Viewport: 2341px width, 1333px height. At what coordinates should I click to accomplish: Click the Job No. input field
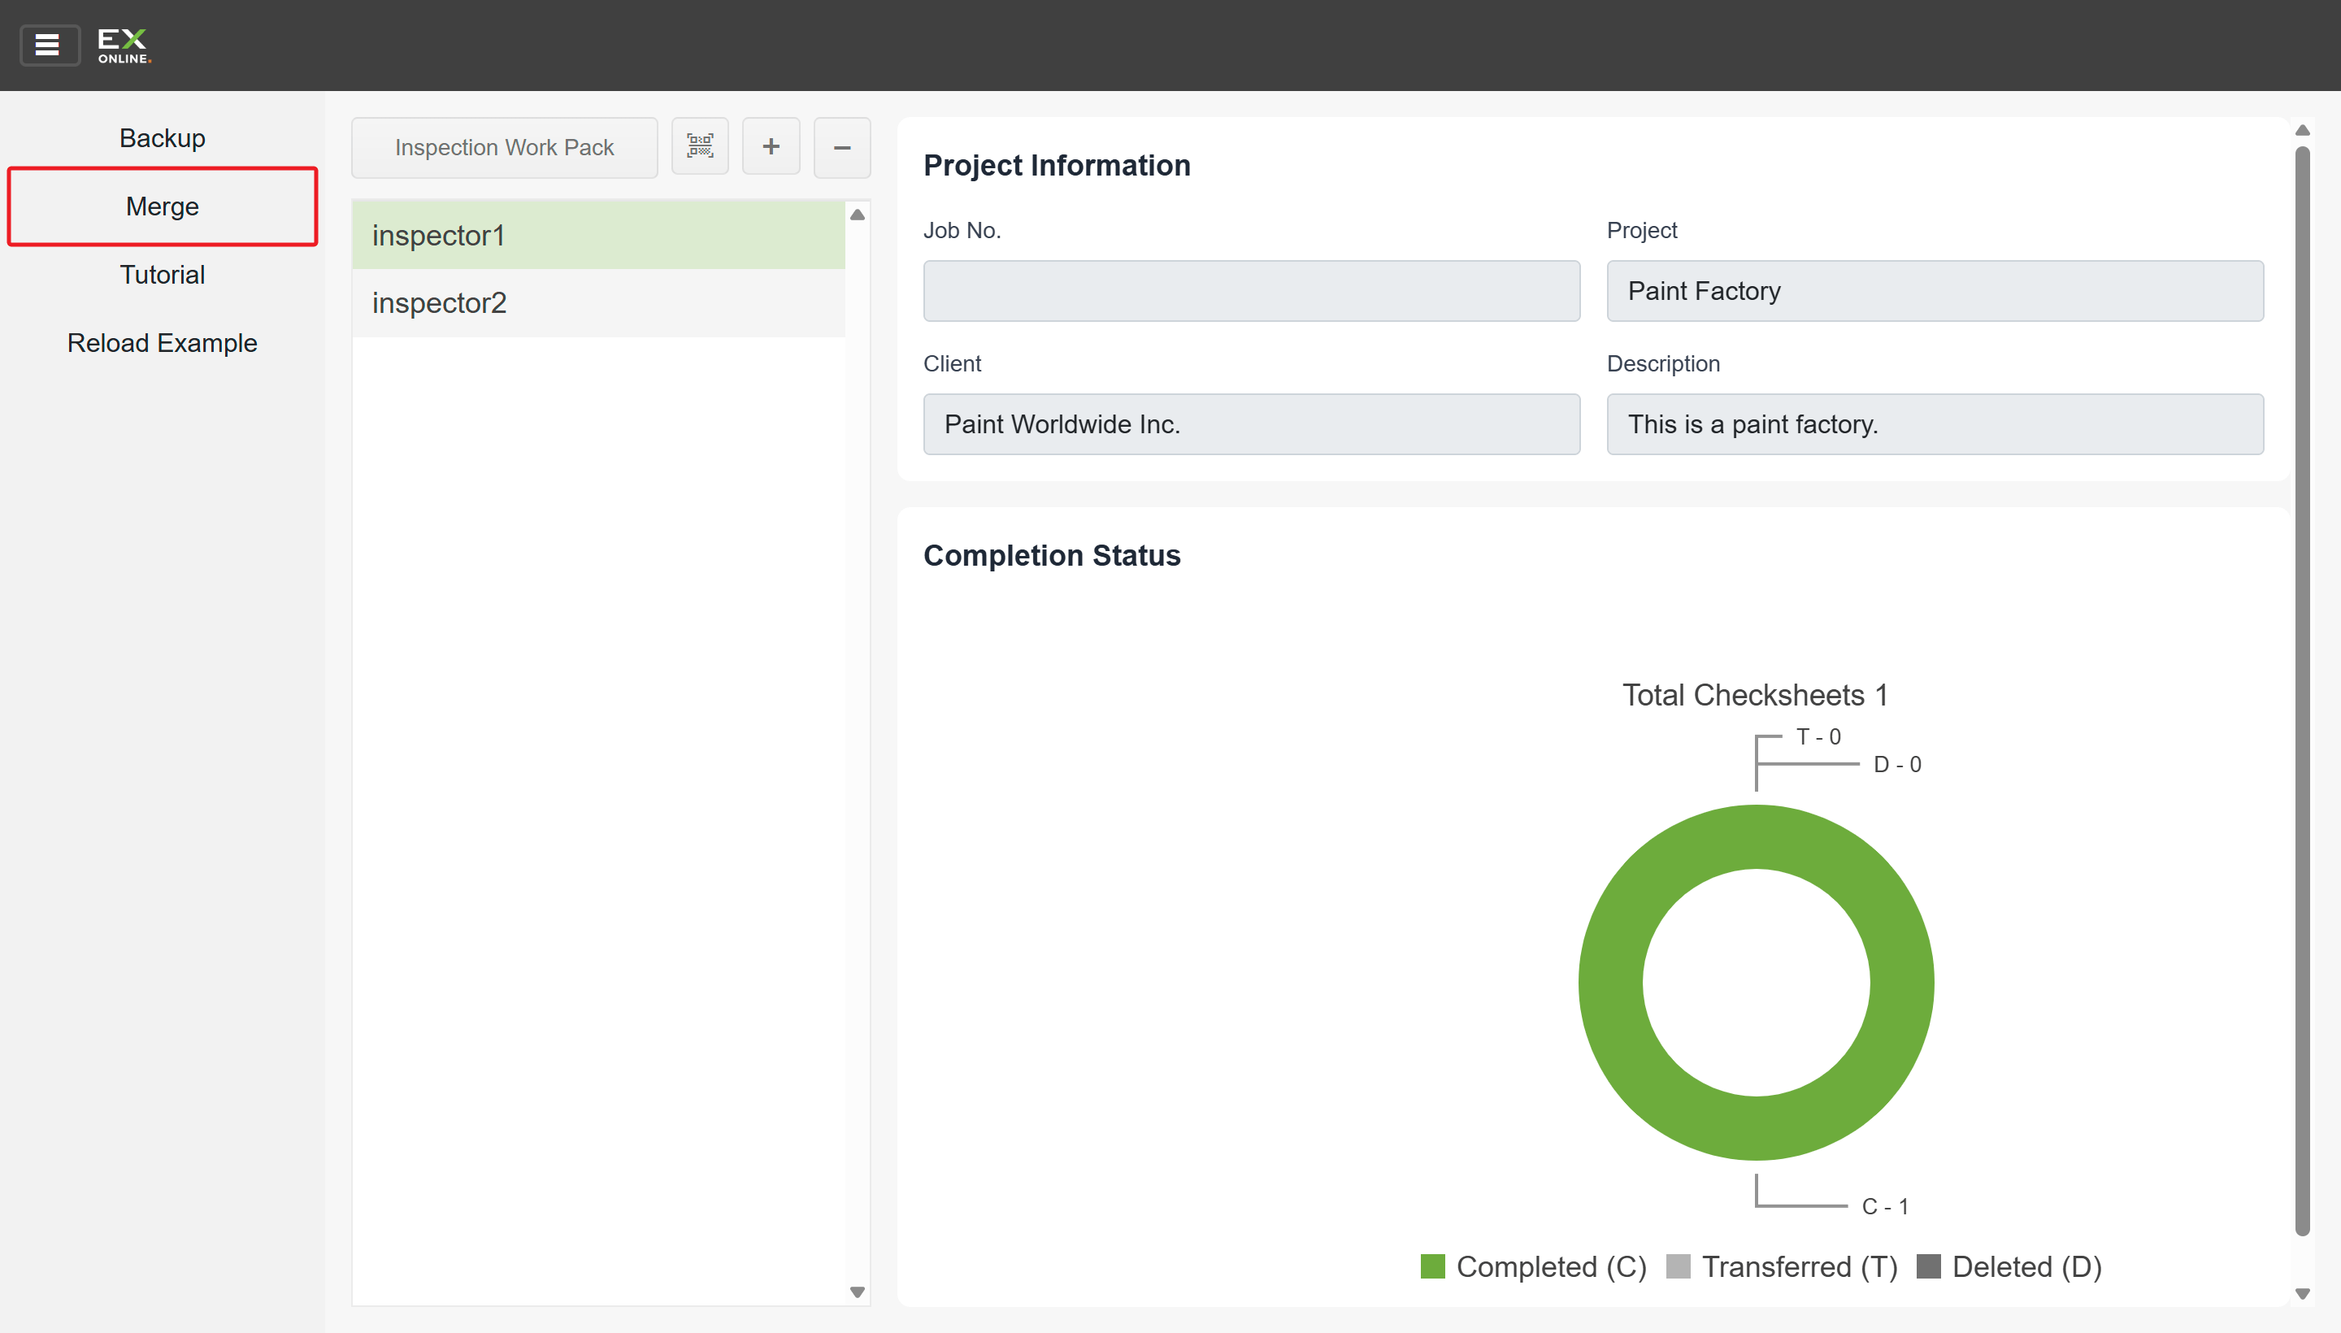1252,291
